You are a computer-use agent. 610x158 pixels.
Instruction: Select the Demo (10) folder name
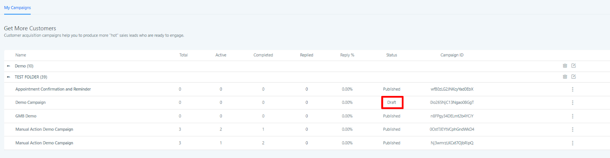[24, 66]
